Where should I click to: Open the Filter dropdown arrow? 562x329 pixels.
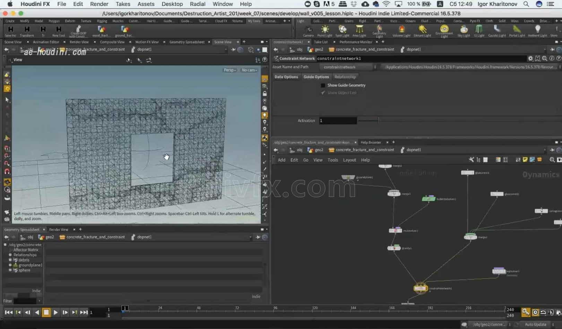pos(39,301)
